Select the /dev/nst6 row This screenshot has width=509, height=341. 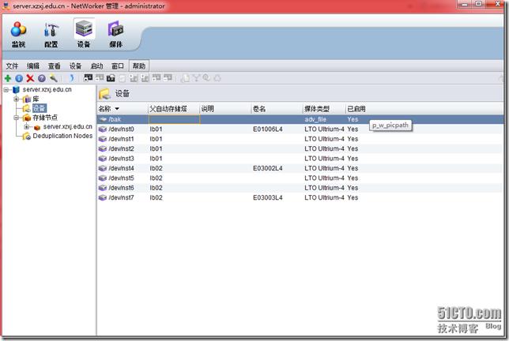coord(300,188)
